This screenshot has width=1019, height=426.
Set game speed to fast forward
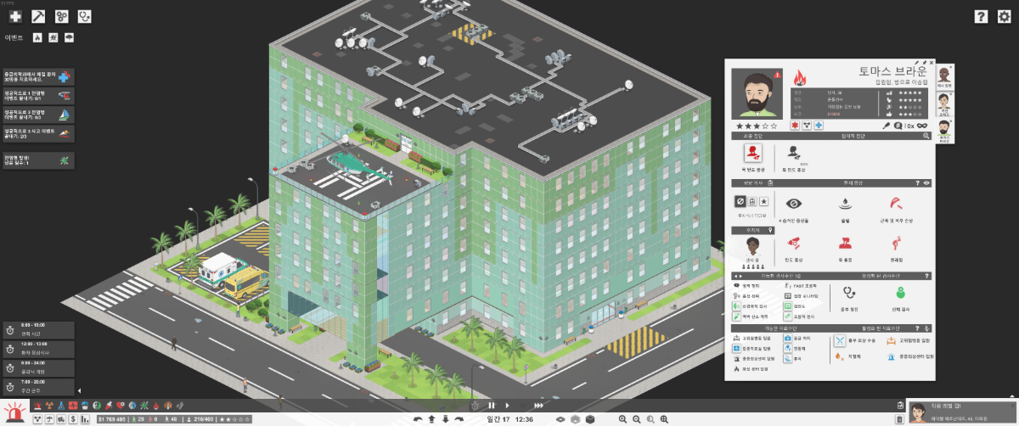(x=538, y=406)
